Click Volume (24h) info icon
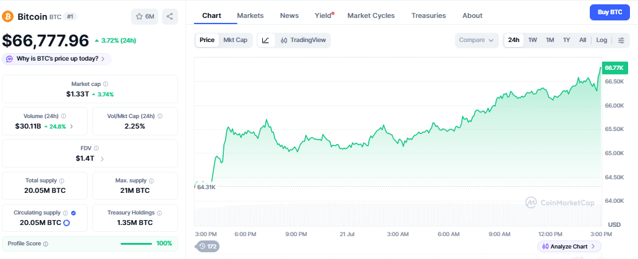638x259 pixels. click(x=64, y=116)
